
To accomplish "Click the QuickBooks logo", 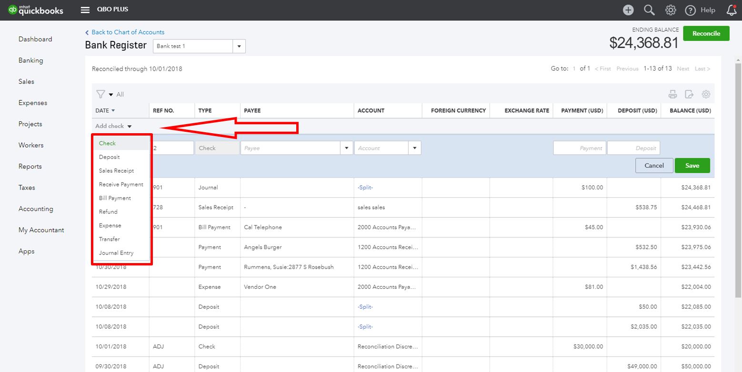I will coord(36,10).
